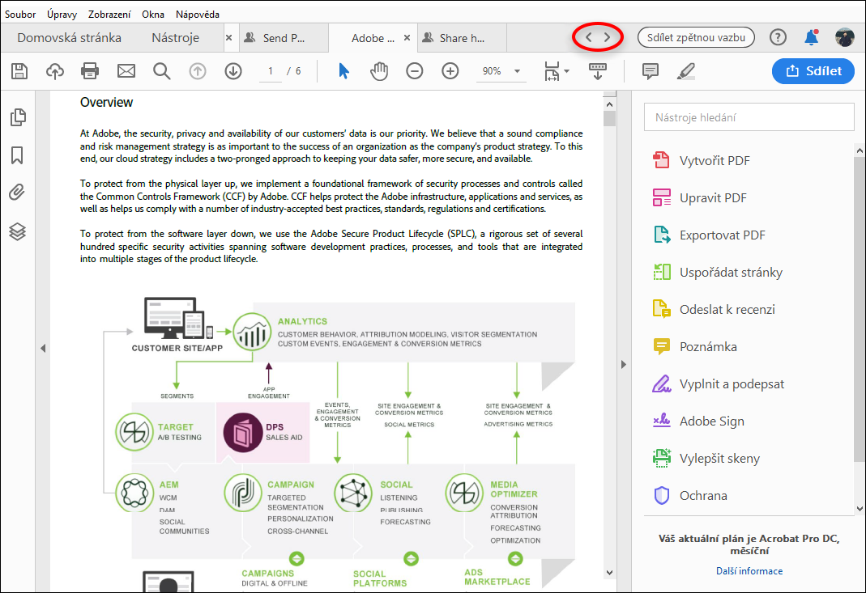Go to previous page arrow up
866x593 pixels.
[198, 71]
